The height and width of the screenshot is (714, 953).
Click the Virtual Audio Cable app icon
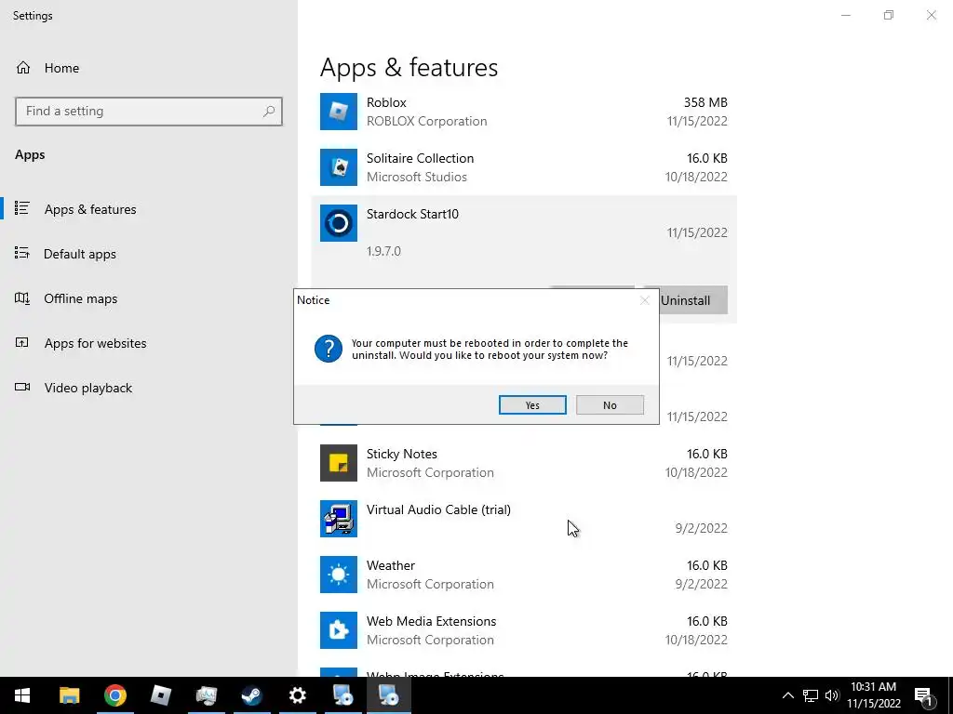click(x=339, y=519)
